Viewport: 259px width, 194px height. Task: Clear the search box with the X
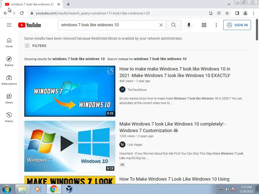pos(161,25)
